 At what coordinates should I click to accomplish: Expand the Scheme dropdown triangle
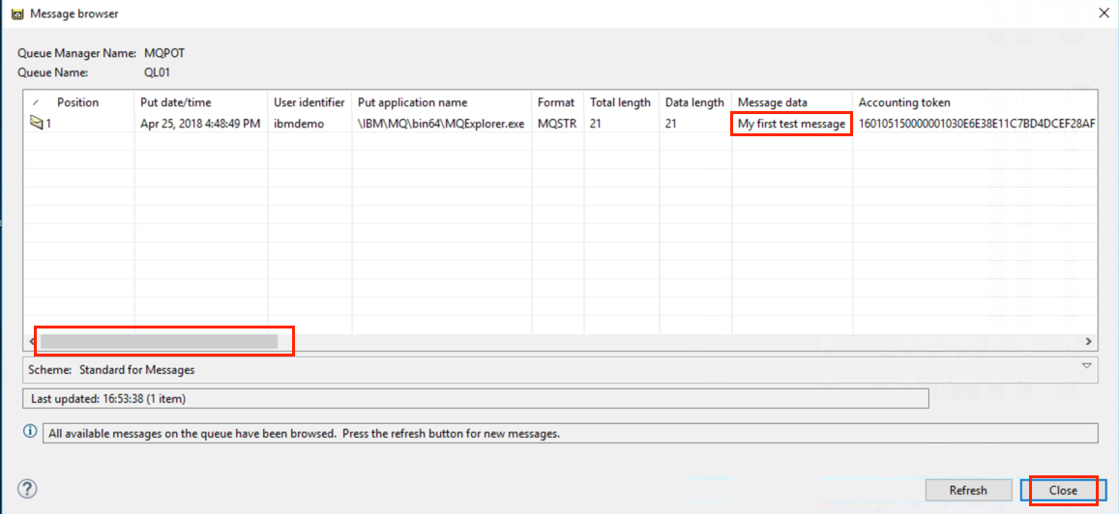(1087, 366)
